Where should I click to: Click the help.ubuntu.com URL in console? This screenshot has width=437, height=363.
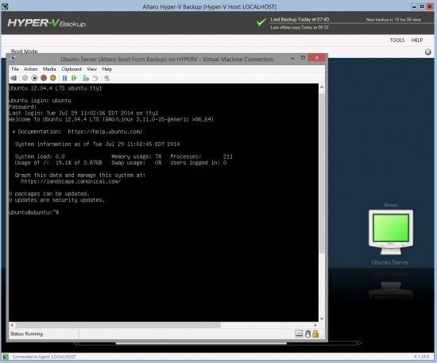(x=105, y=132)
